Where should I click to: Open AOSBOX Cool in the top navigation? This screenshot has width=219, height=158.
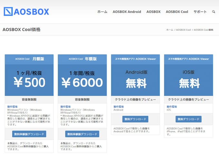coord(177,12)
